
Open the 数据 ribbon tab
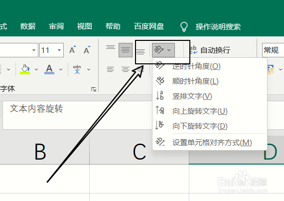(28, 26)
